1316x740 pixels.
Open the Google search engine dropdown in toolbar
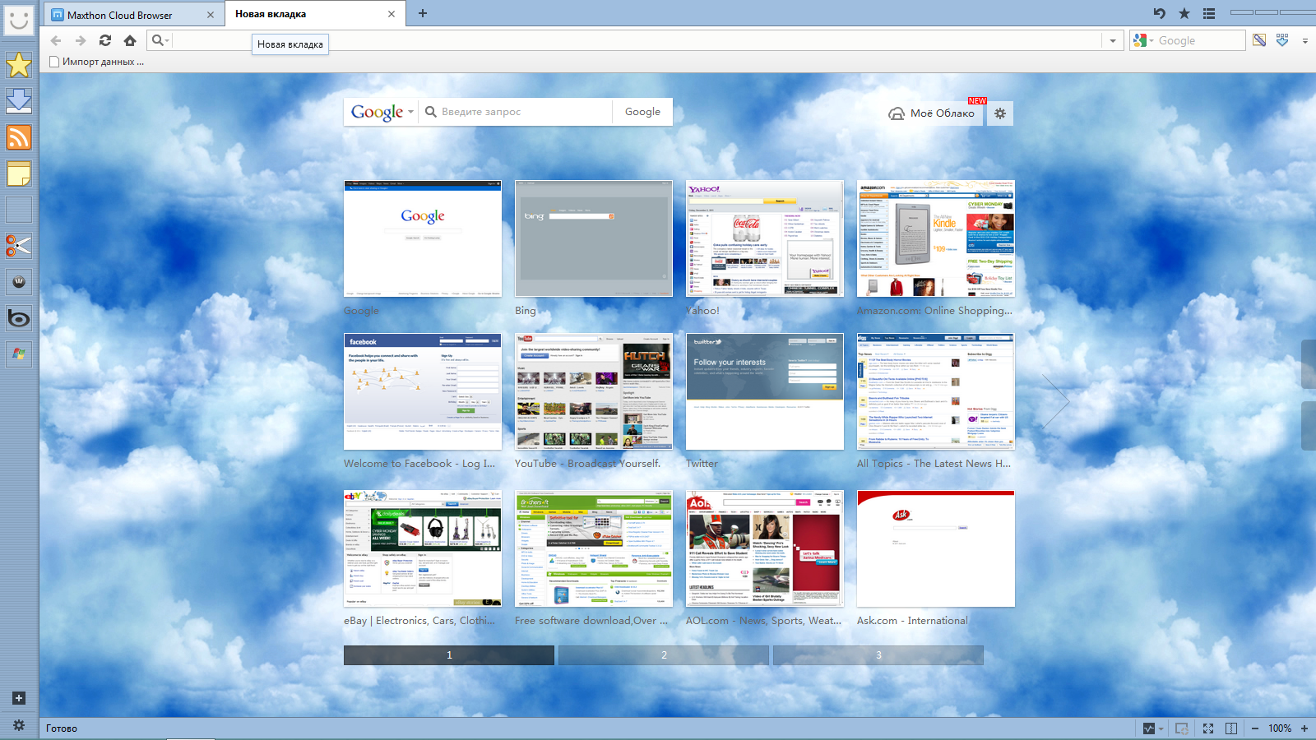1144,40
